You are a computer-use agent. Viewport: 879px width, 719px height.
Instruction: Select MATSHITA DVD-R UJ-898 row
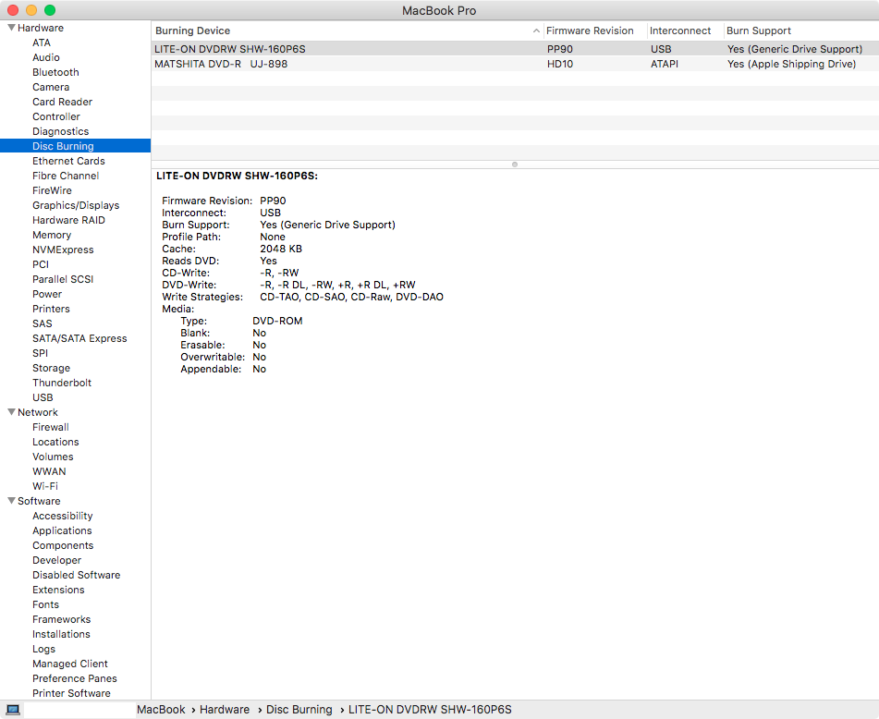(x=515, y=64)
